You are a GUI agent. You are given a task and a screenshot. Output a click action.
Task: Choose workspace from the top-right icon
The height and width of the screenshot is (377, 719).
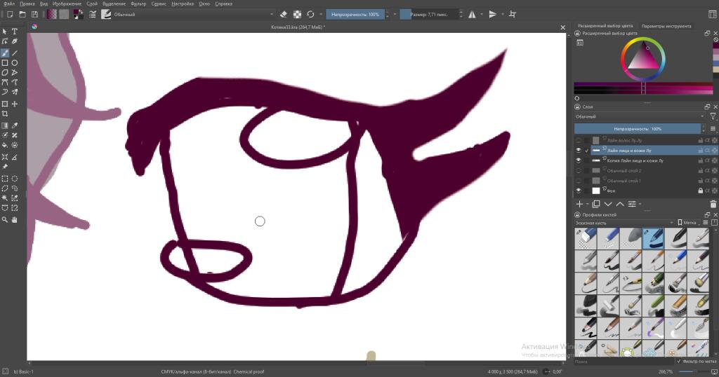713,15
